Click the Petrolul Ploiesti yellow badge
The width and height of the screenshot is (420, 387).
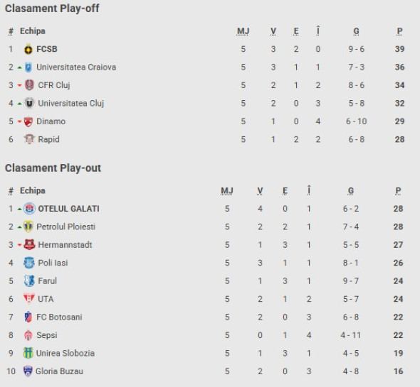tap(28, 227)
